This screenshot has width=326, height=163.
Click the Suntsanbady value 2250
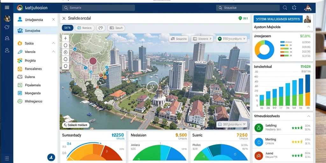pos(118,135)
